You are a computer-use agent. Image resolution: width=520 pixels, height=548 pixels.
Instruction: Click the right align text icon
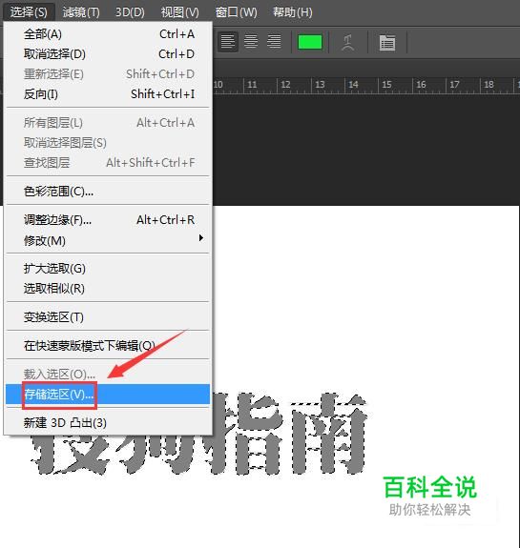click(x=274, y=42)
